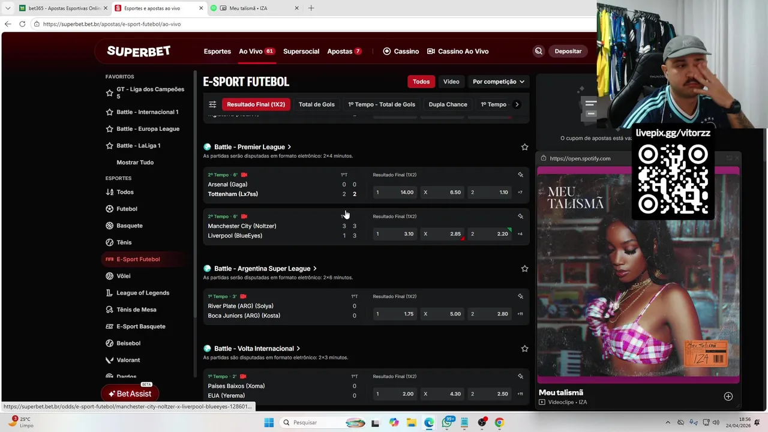
Task: Pin the Arsenal vs Tottenham match
Action: (x=520, y=175)
